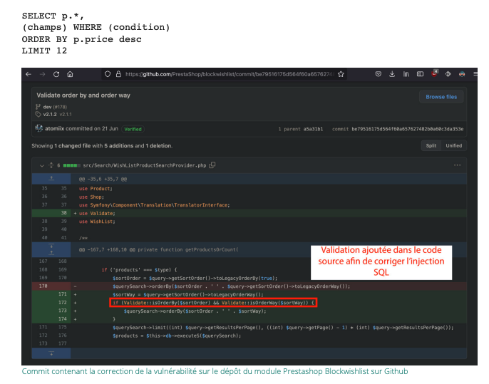Show the browser sidebar
Image resolution: width=489 pixels, height=384 pixels.
click(420, 74)
